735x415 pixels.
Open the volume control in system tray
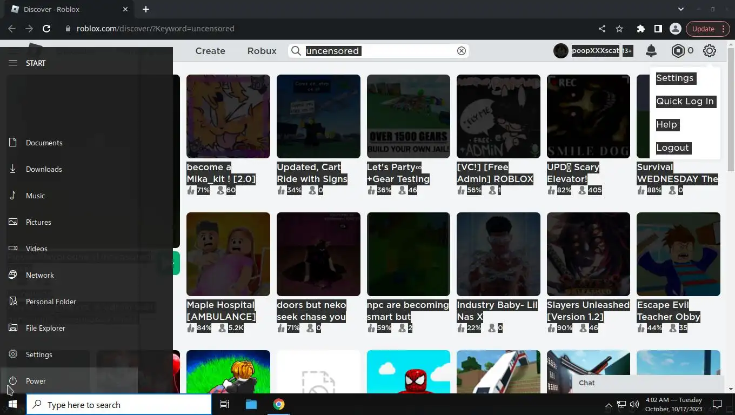634,404
